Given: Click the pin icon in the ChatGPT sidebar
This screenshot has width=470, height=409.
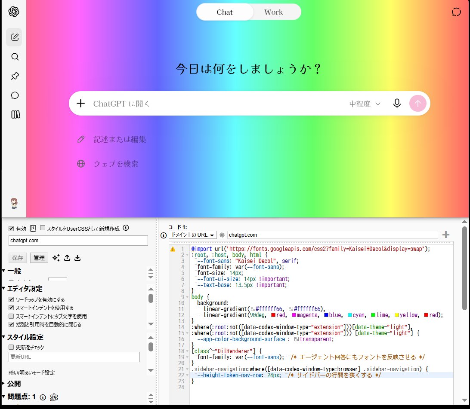Looking at the screenshot, I should tap(15, 76).
